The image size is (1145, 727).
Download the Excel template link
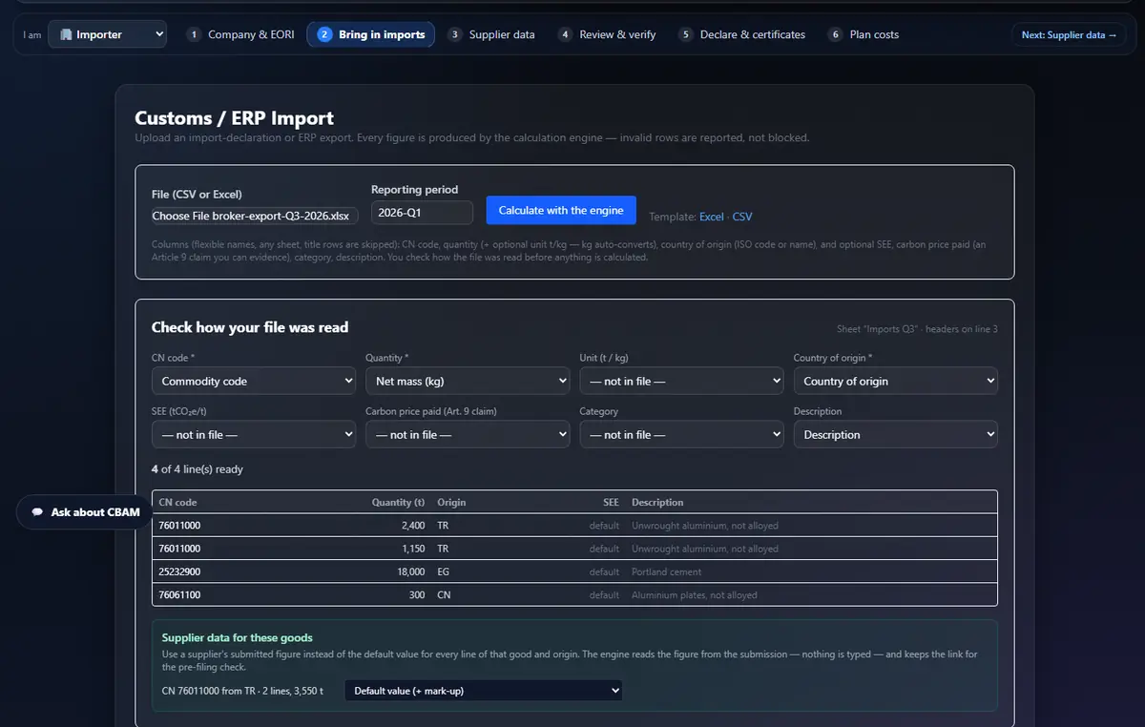[712, 217]
